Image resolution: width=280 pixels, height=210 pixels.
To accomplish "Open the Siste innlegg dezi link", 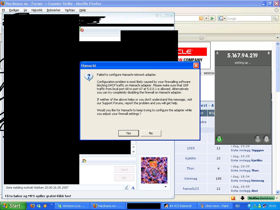I will pos(244,191).
